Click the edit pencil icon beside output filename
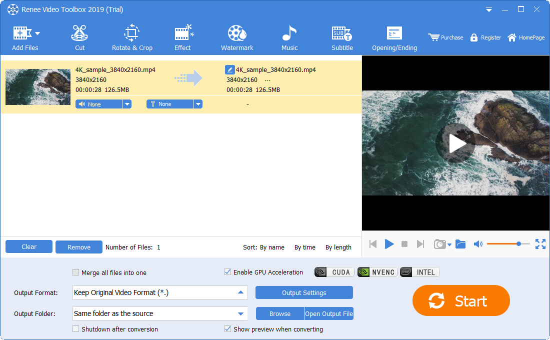Image resolution: width=550 pixels, height=340 pixels. click(229, 70)
